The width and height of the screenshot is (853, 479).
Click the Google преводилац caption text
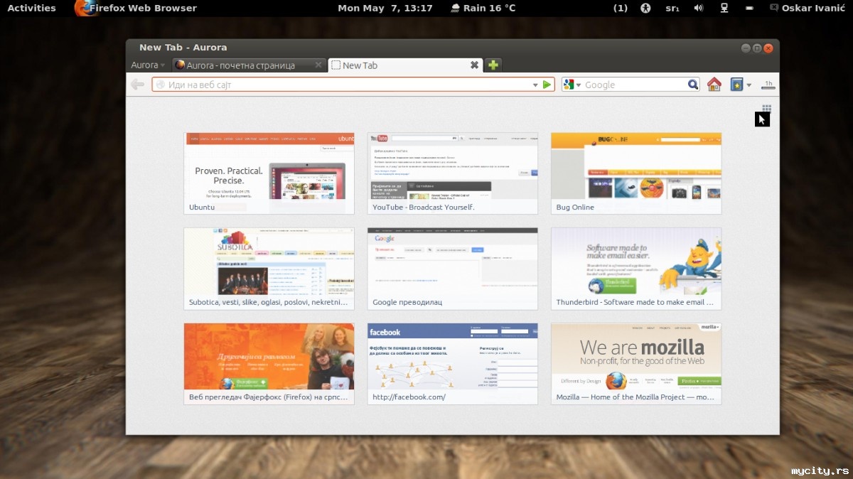pos(407,302)
